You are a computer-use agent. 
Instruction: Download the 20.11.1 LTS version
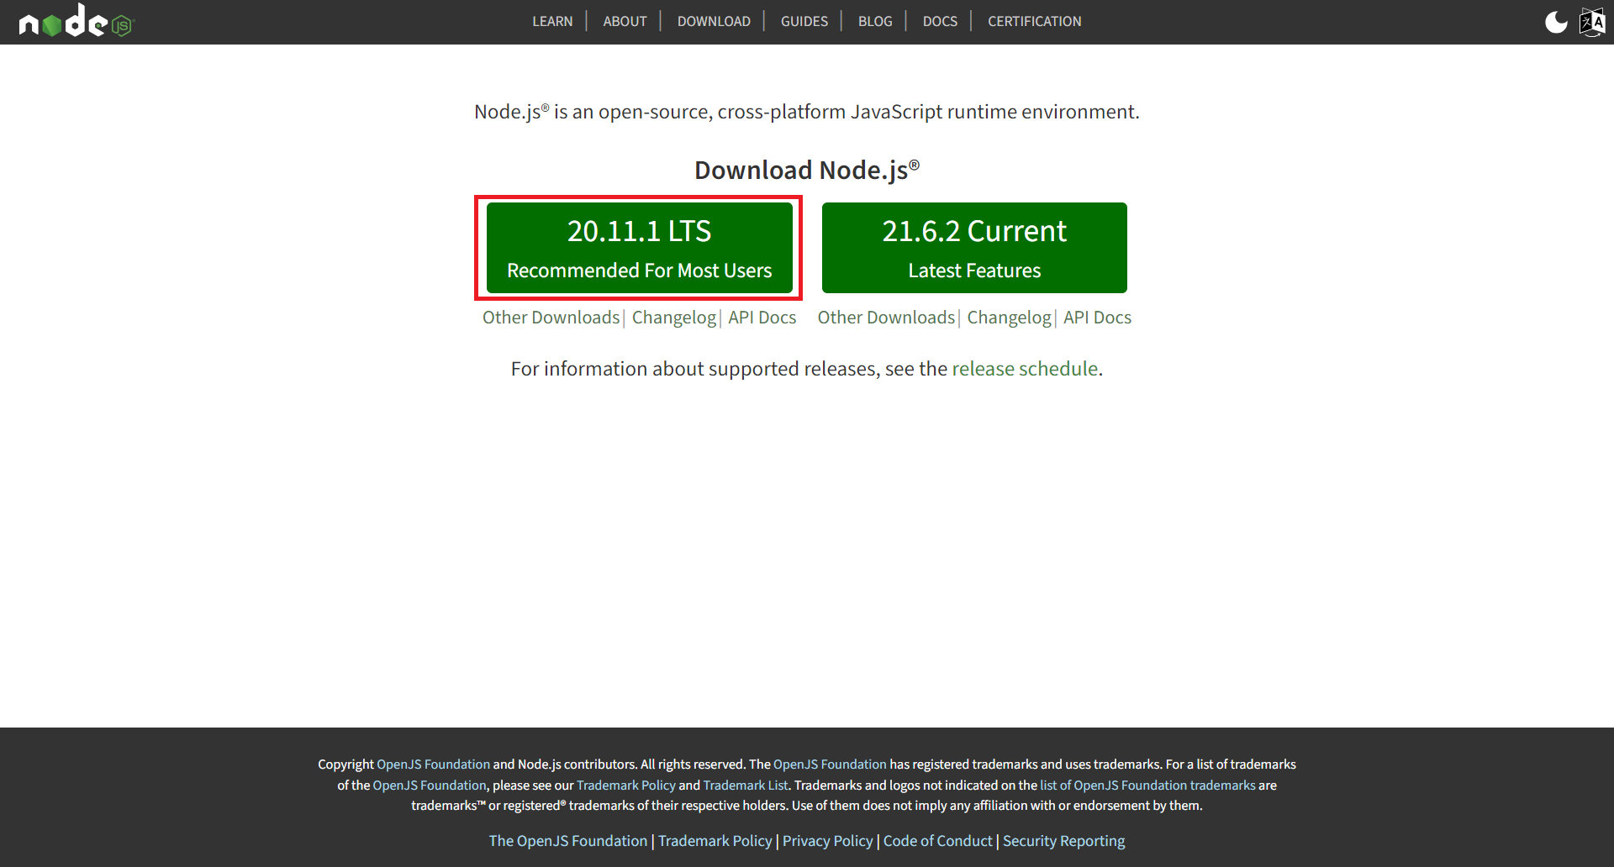(639, 247)
